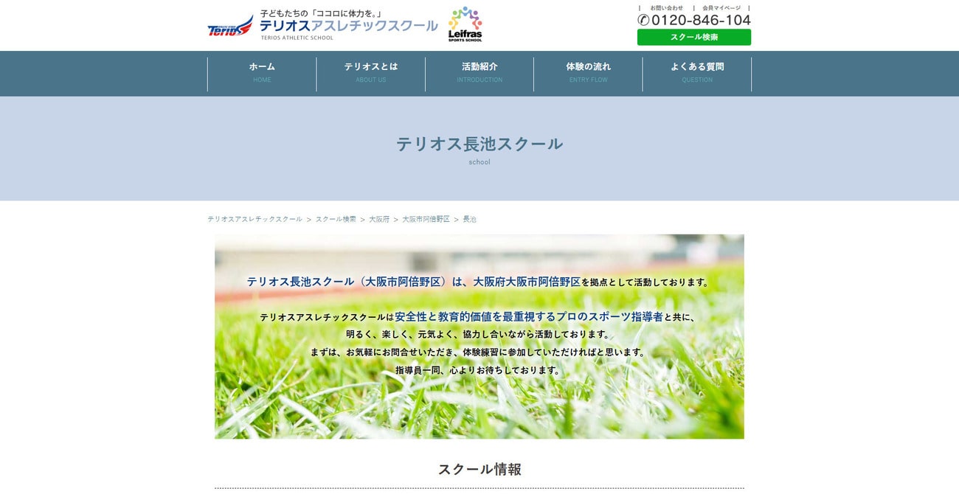Select 大阪府 in the breadcrumb
This screenshot has width=959, height=494.
tap(379, 219)
